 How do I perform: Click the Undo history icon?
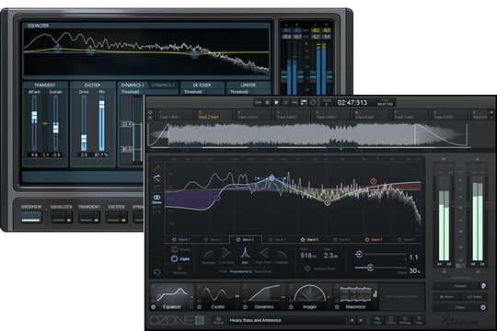pyautogui.click(x=377, y=320)
